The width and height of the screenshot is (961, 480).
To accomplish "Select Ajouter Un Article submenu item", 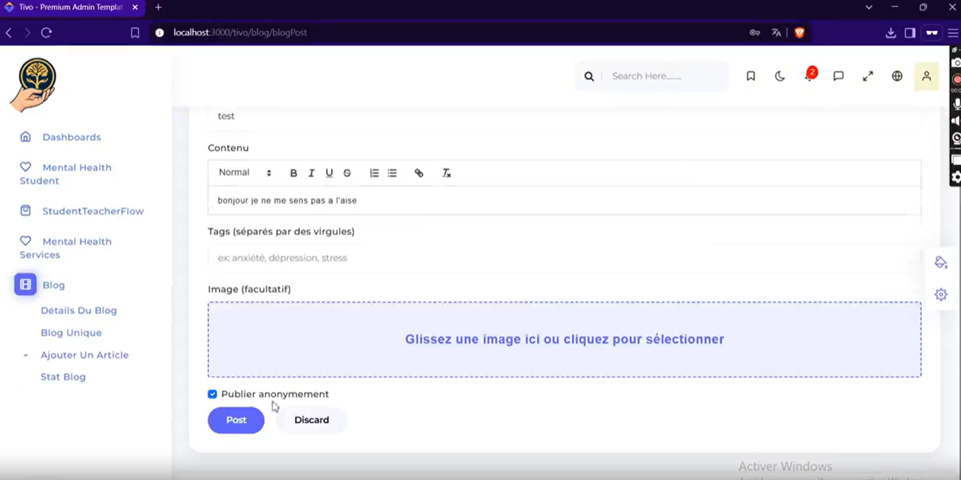I will (x=84, y=355).
